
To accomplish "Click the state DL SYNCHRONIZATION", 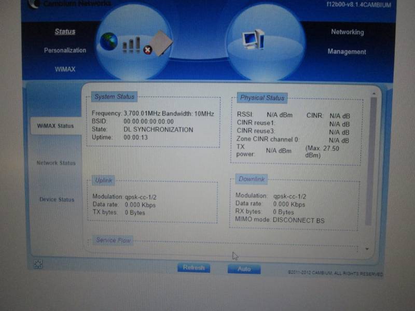I will click(158, 130).
